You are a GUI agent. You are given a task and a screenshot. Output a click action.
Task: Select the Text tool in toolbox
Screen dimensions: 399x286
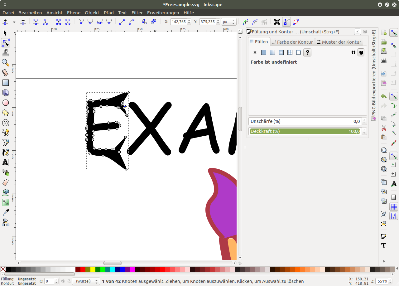click(x=5, y=162)
